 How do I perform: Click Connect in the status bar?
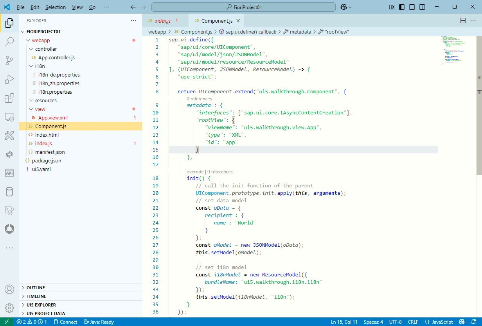(x=65, y=322)
